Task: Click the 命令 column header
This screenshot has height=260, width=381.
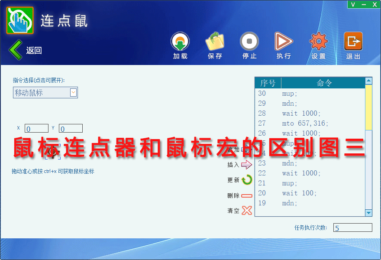Action: click(323, 83)
